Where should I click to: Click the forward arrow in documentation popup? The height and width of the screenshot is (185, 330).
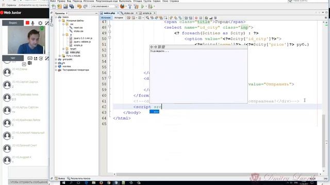(156, 47)
